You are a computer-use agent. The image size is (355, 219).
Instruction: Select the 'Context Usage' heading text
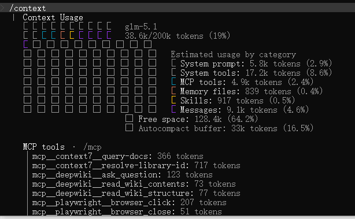pyautogui.click(x=53, y=17)
